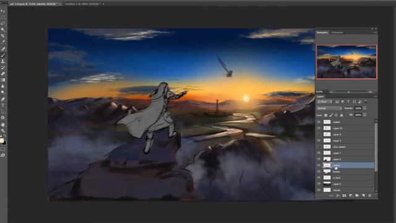Click the Navigator preview thumbnail
Screen dimensions: 396x223
pyautogui.click(x=346, y=62)
